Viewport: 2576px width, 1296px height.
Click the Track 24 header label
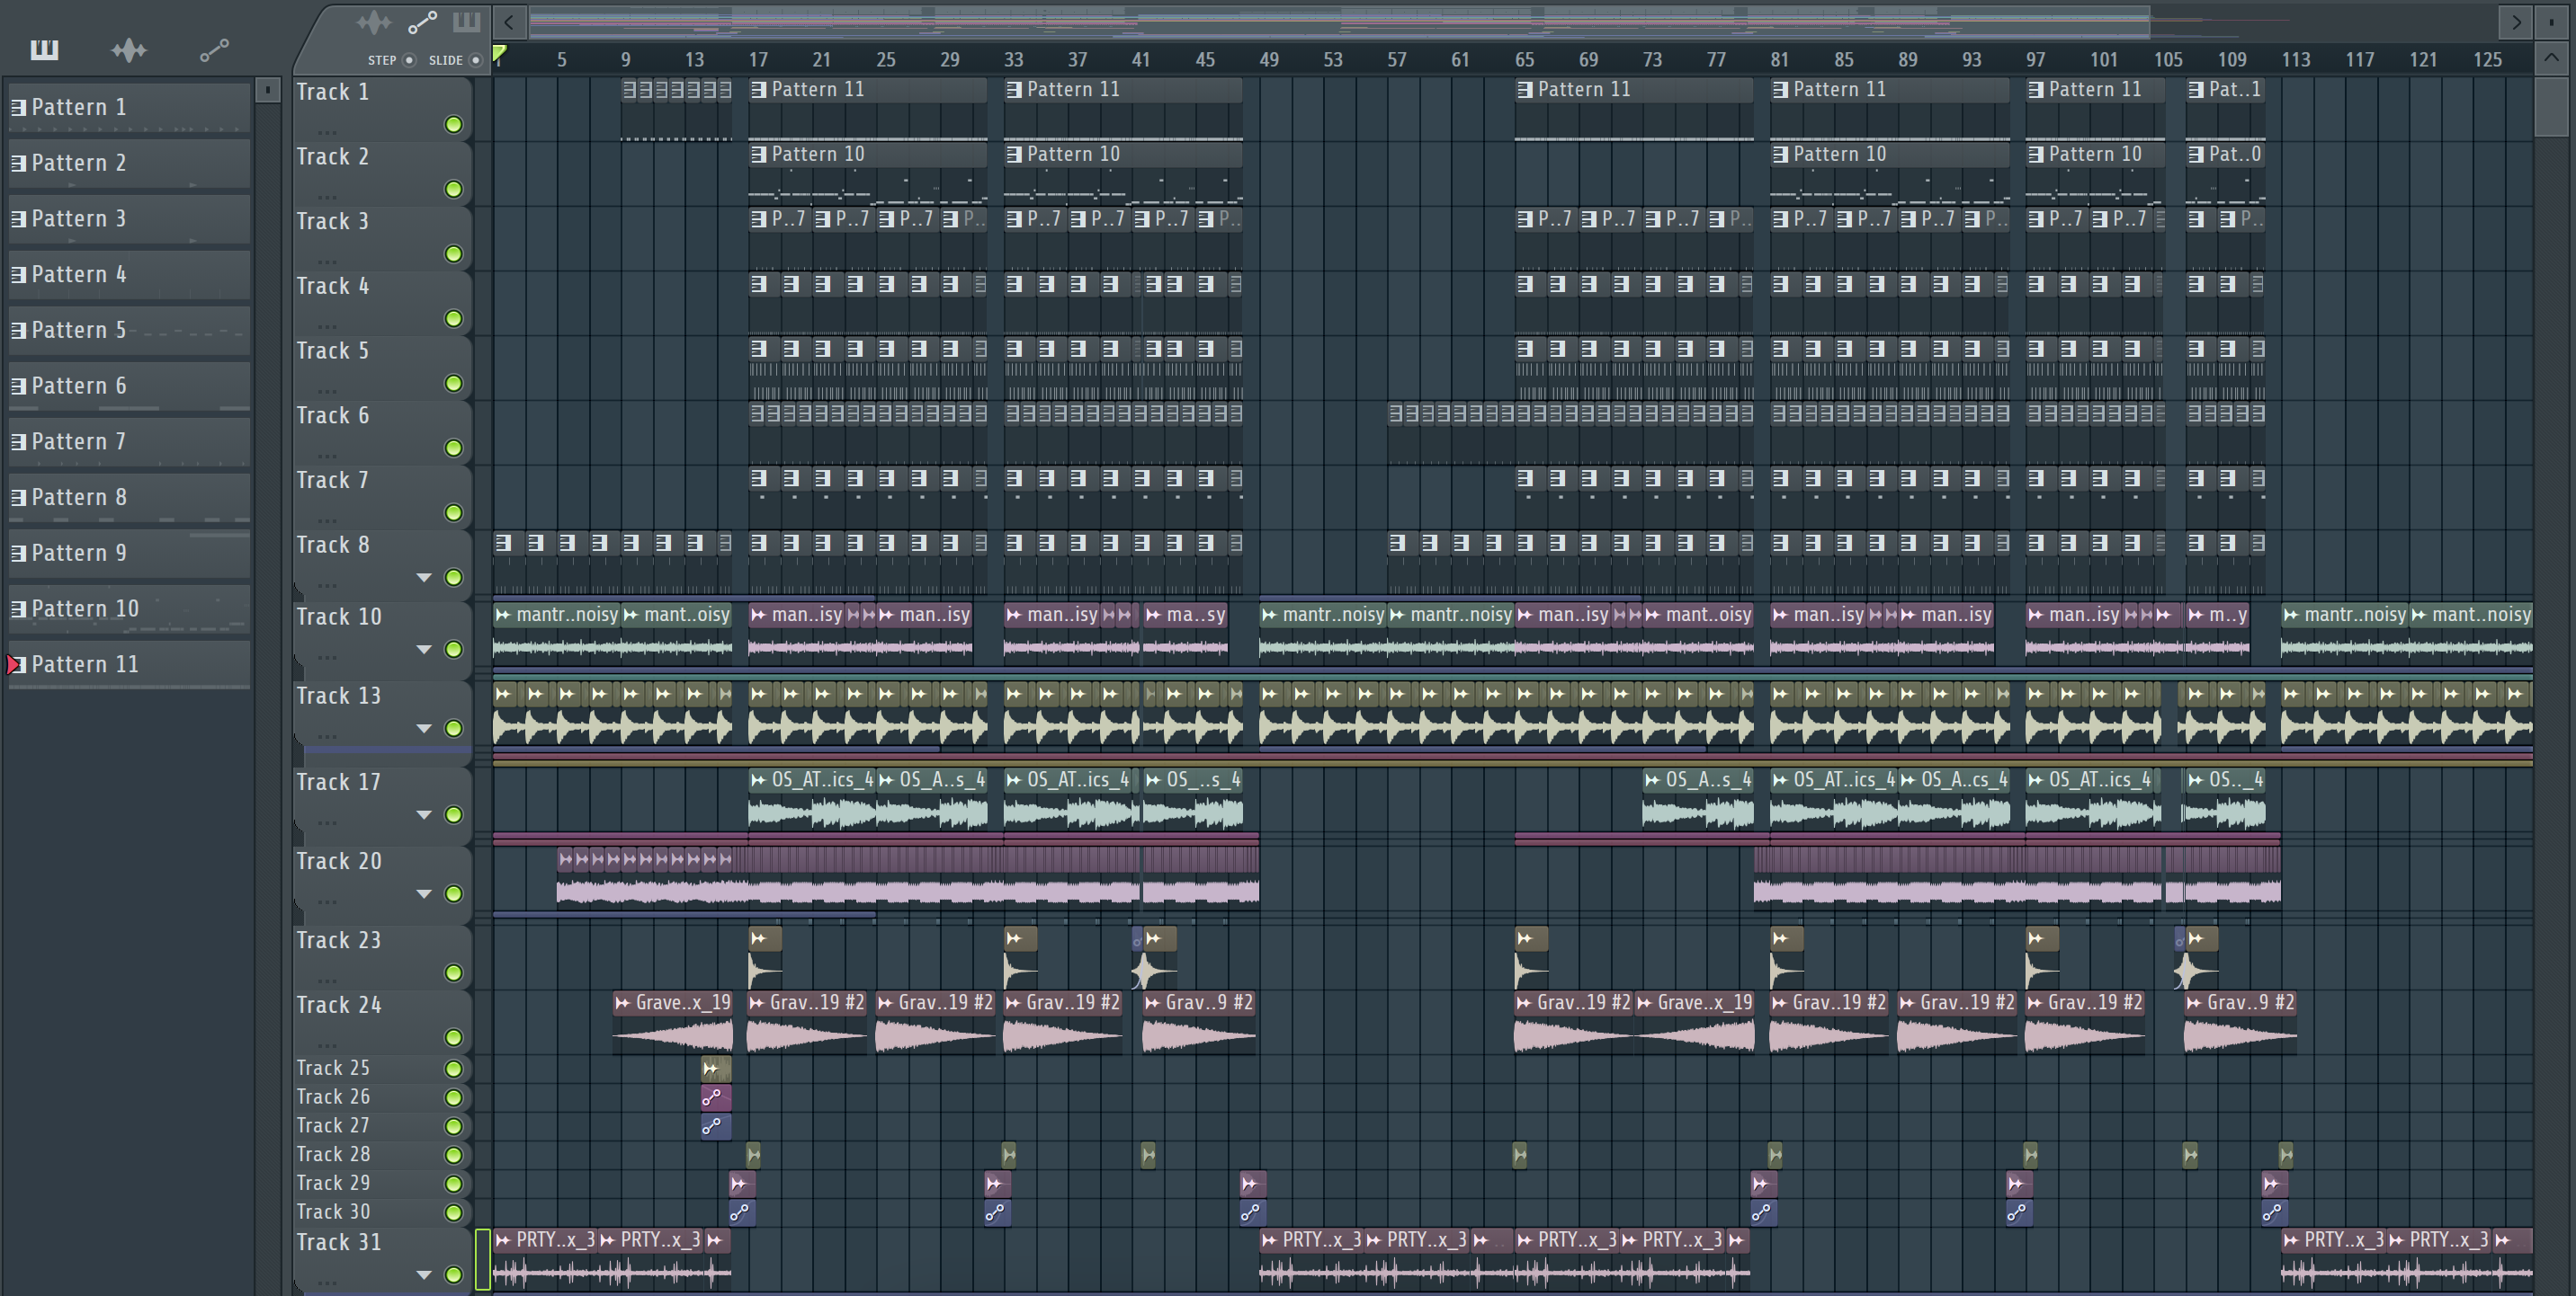click(339, 1004)
